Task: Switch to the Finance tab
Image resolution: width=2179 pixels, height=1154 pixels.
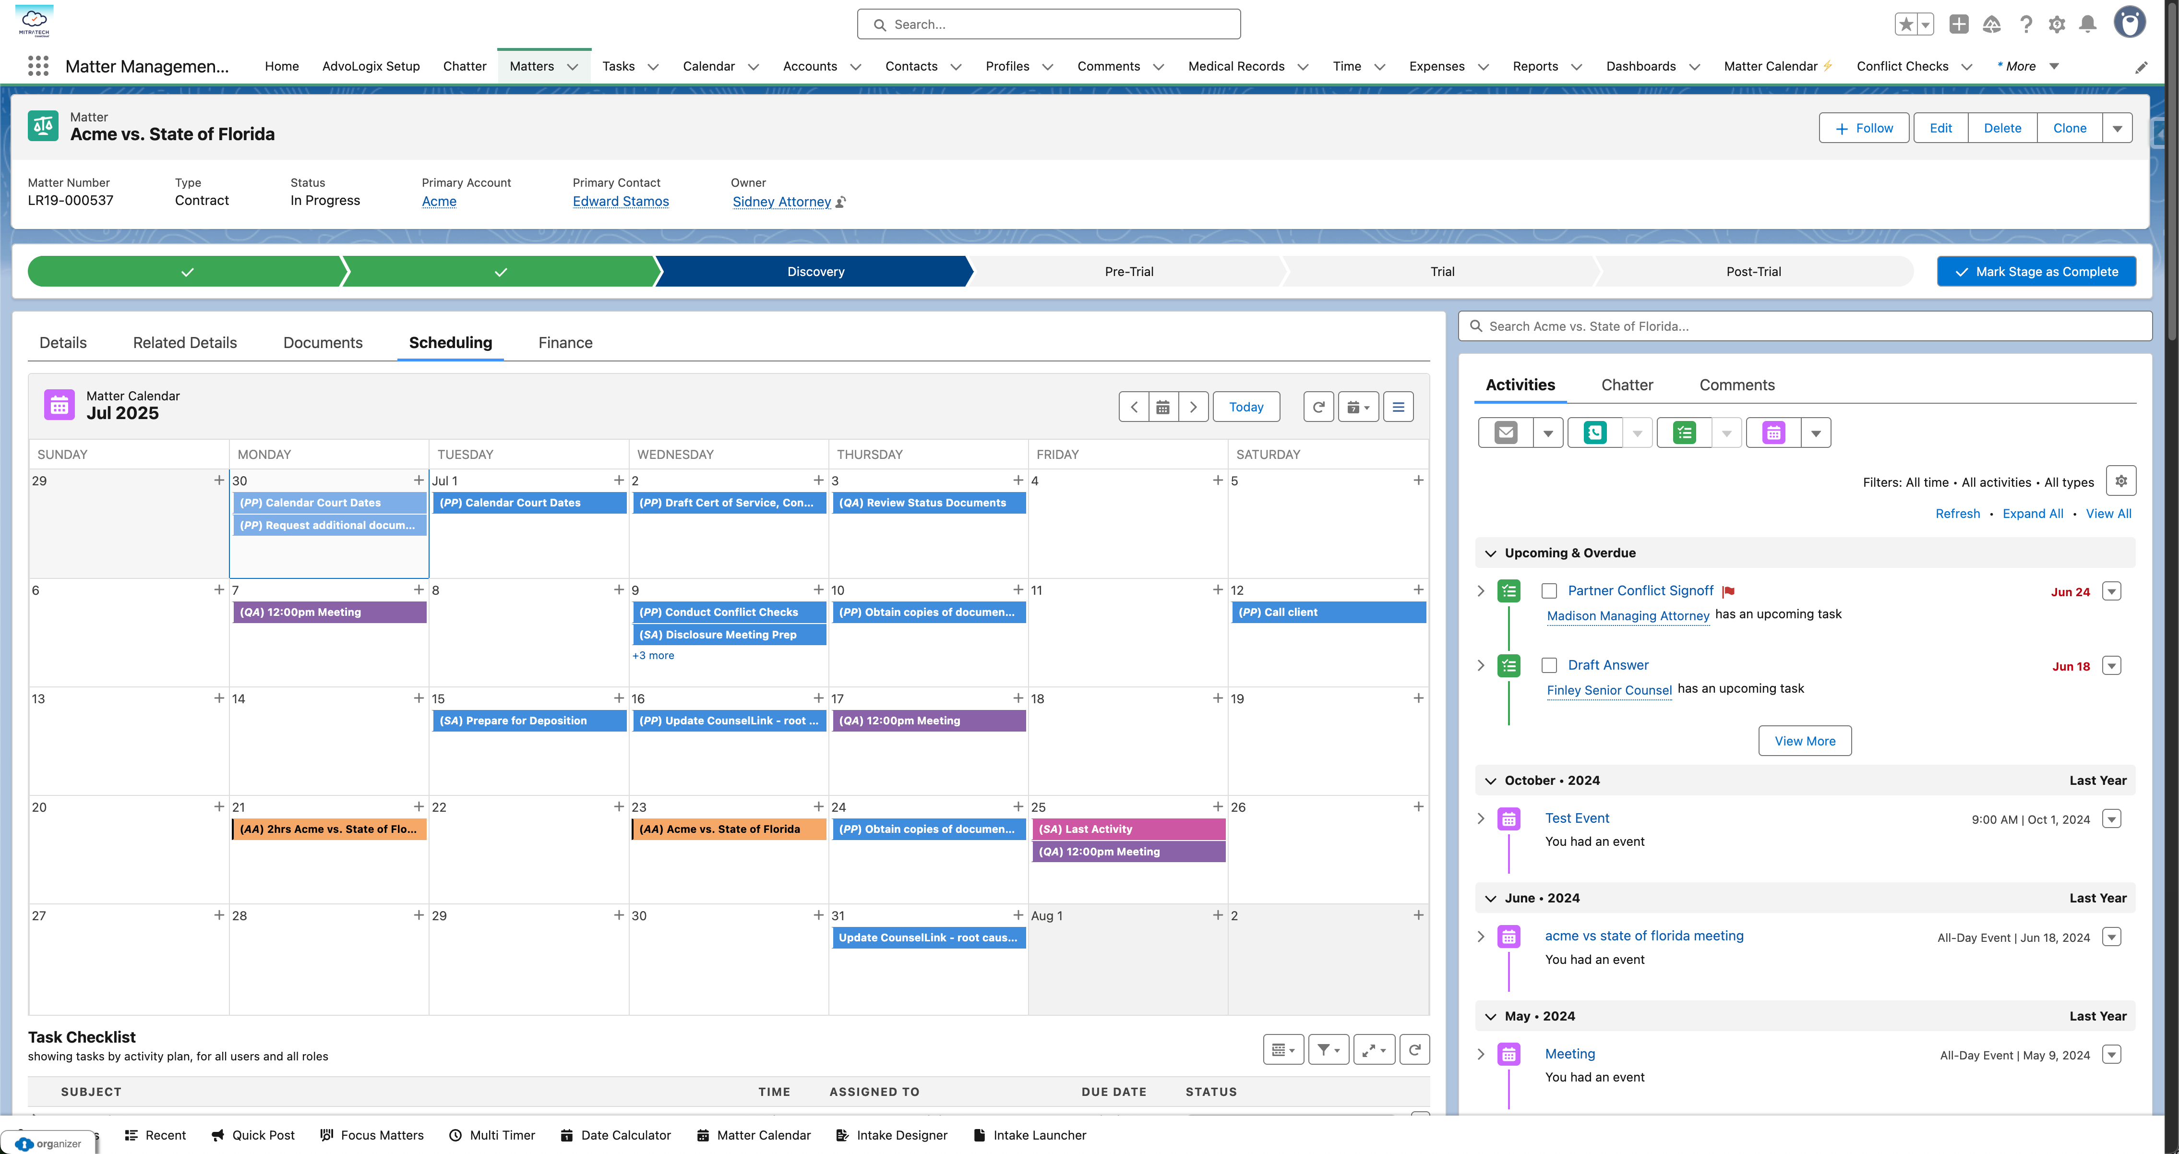Action: [565, 343]
